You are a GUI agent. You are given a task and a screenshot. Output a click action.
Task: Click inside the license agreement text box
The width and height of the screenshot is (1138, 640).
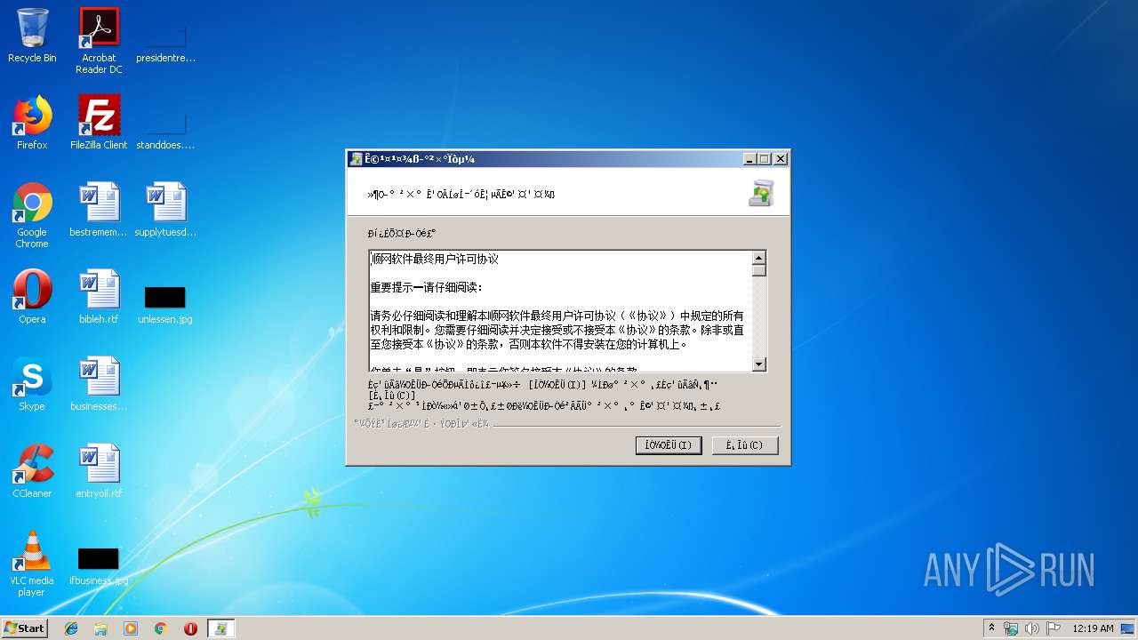pos(561,311)
